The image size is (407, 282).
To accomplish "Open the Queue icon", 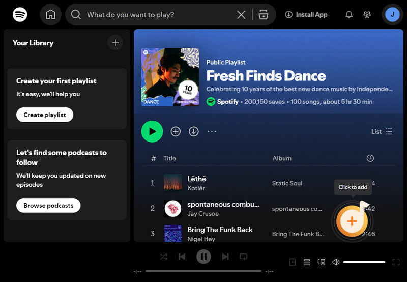I will (x=307, y=262).
